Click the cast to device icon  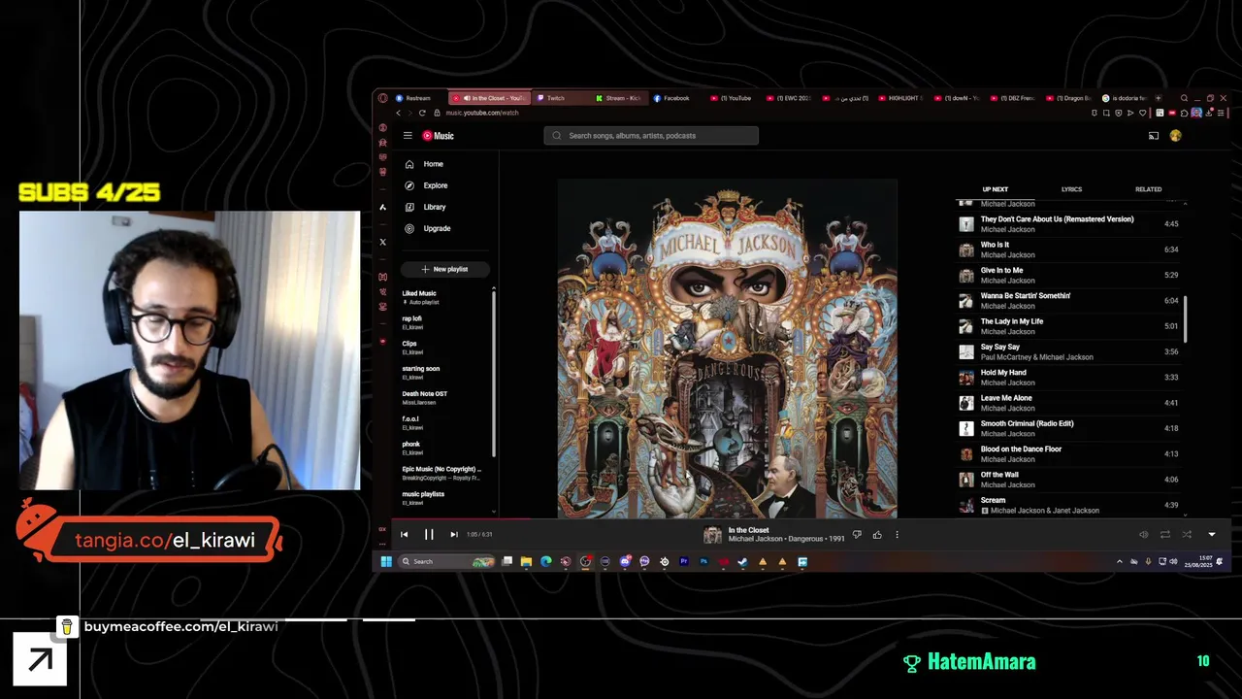coord(1154,136)
